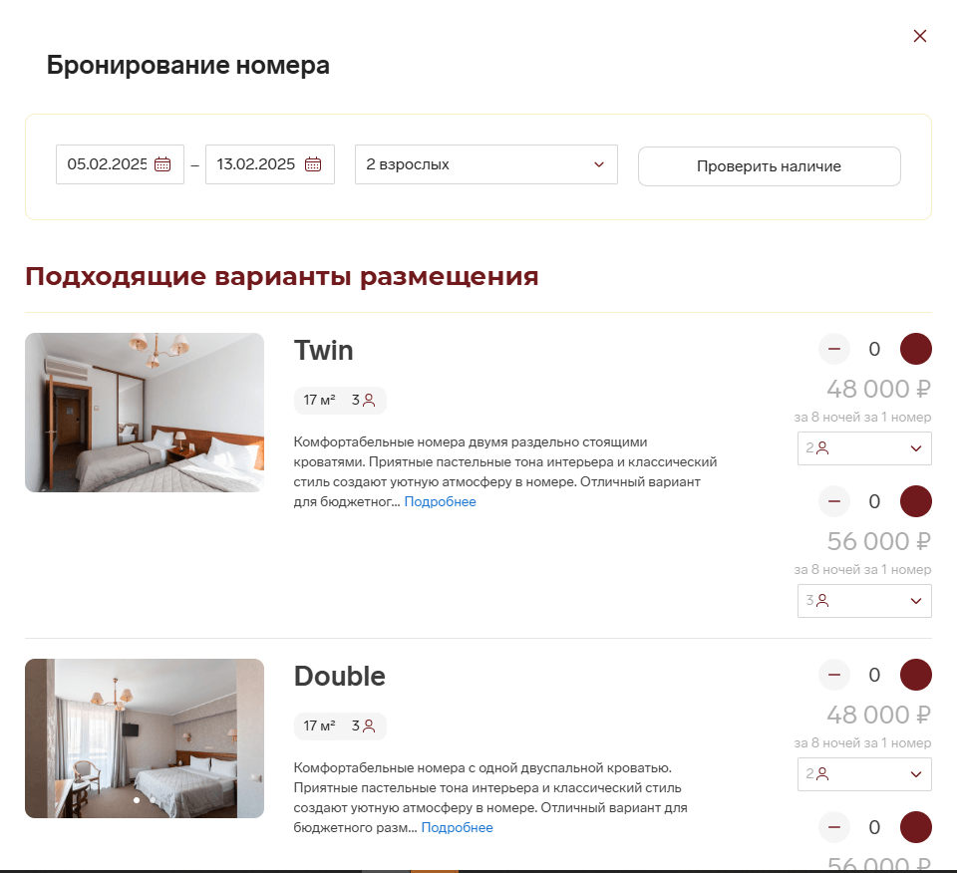Add one Twin room at 56 000 ₽
The image size is (957, 873).
coord(915,501)
